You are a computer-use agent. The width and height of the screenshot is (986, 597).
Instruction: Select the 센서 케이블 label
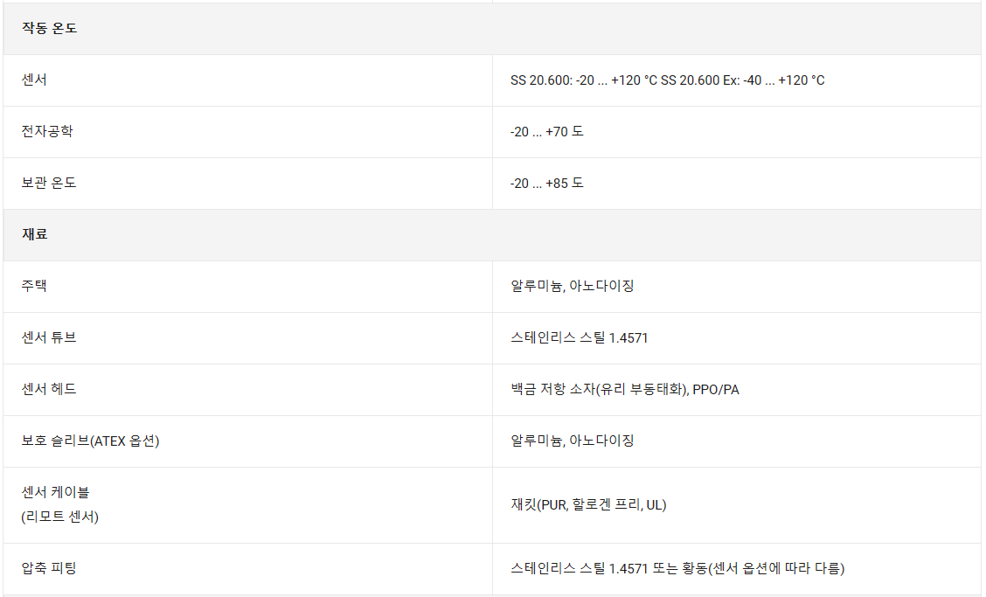55,492
